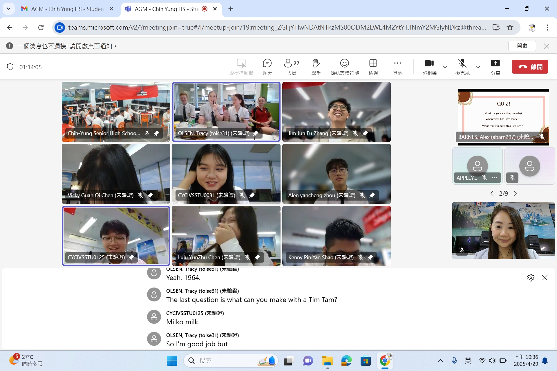Open weather widget showing 27°C
The width and height of the screenshot is (557, 371).
26,360
